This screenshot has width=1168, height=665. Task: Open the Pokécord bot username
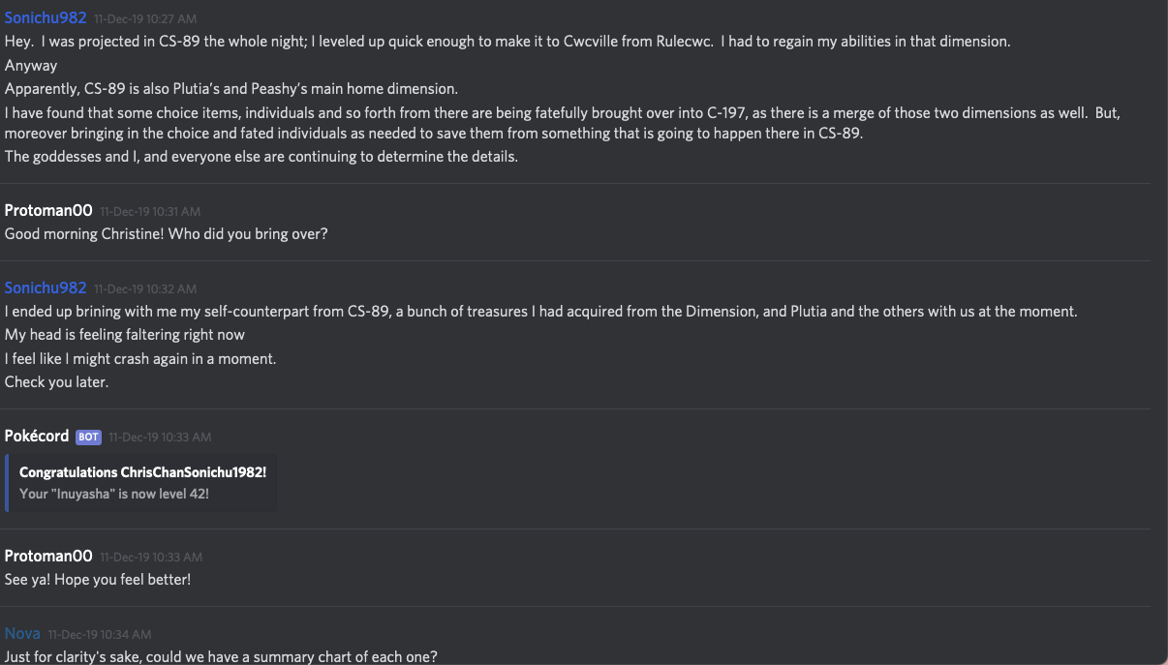(x=37, y=437)
